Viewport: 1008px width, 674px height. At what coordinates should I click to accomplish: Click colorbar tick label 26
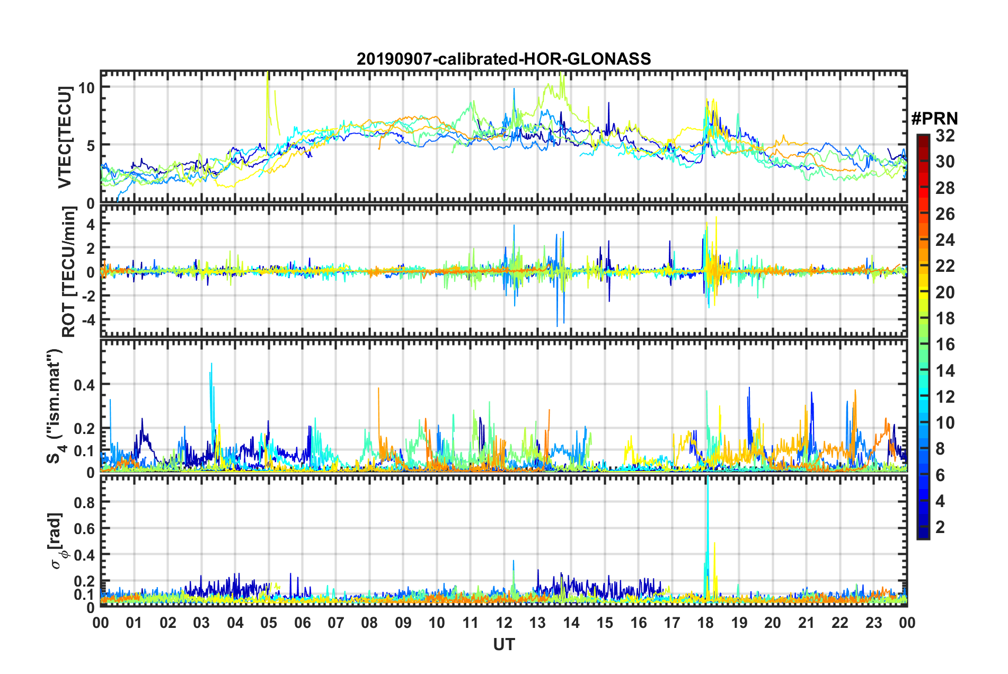pos(945,214)
